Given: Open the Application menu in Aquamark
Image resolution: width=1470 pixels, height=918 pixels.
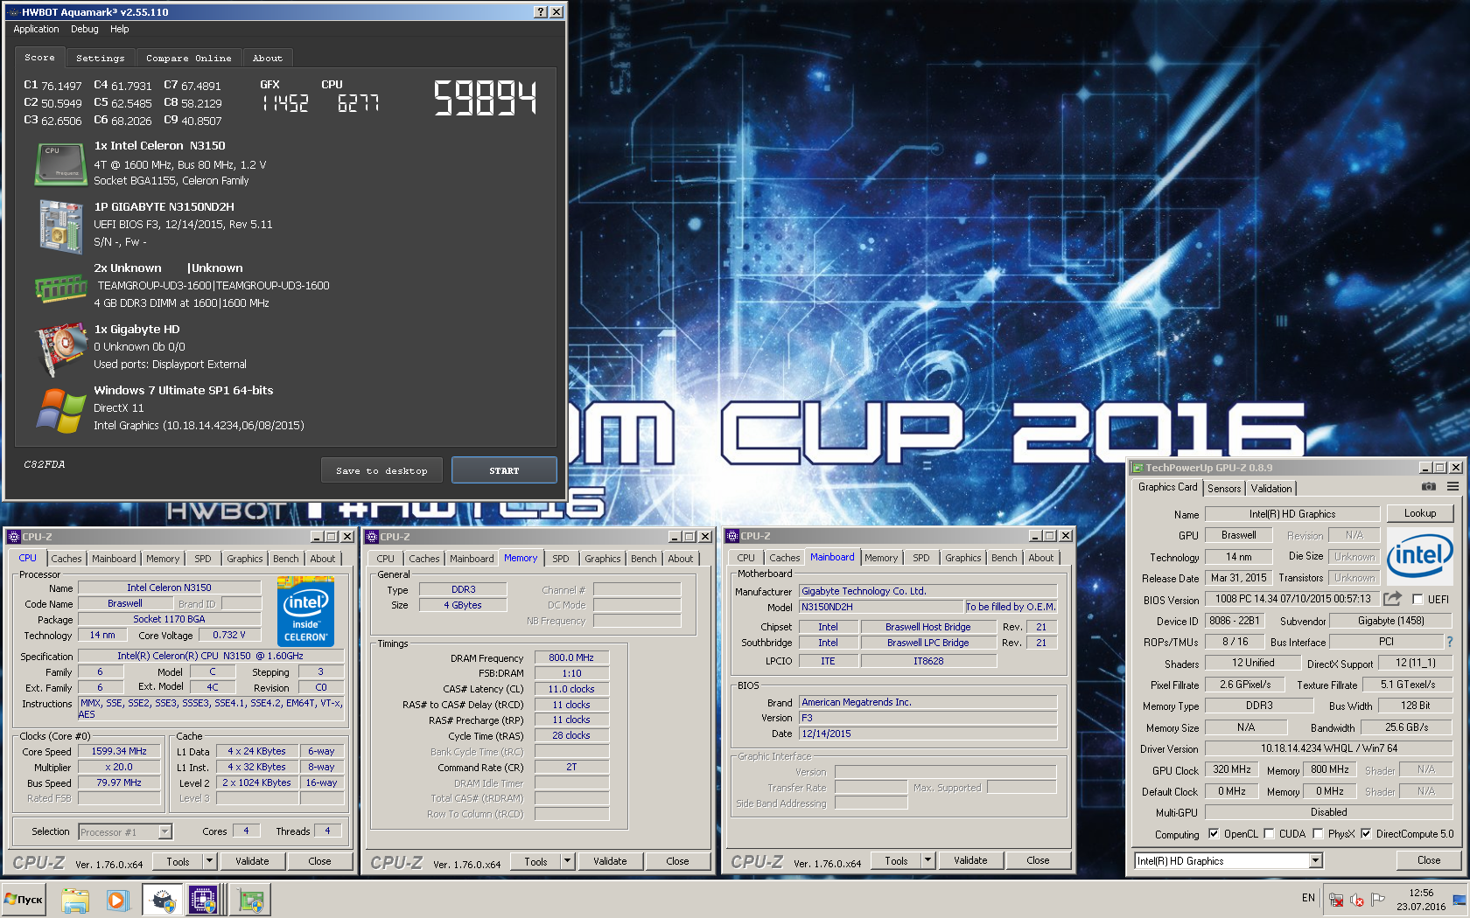Looking at the screenshot, I should pos(36,29).
